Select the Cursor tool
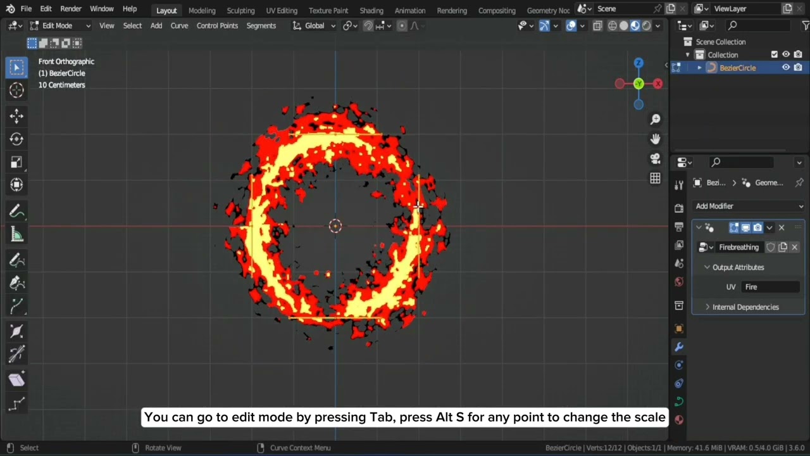 pyautogui.click(x=16, y=91)
